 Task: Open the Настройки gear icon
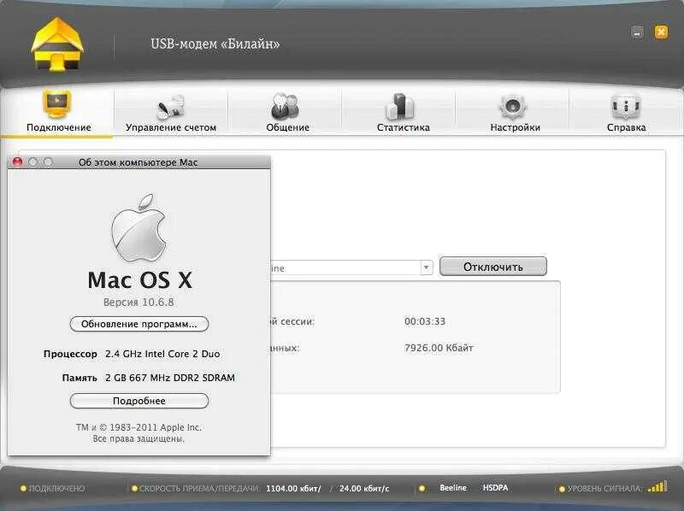tap(512, 106)
